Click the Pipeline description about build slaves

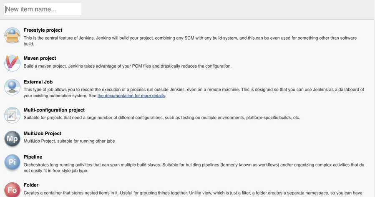click(194, 168)
